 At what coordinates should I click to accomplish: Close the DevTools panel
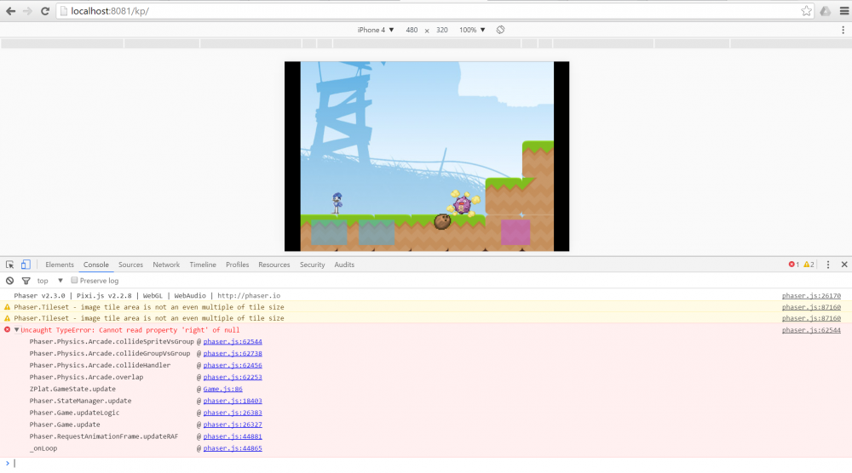[844, 265]
